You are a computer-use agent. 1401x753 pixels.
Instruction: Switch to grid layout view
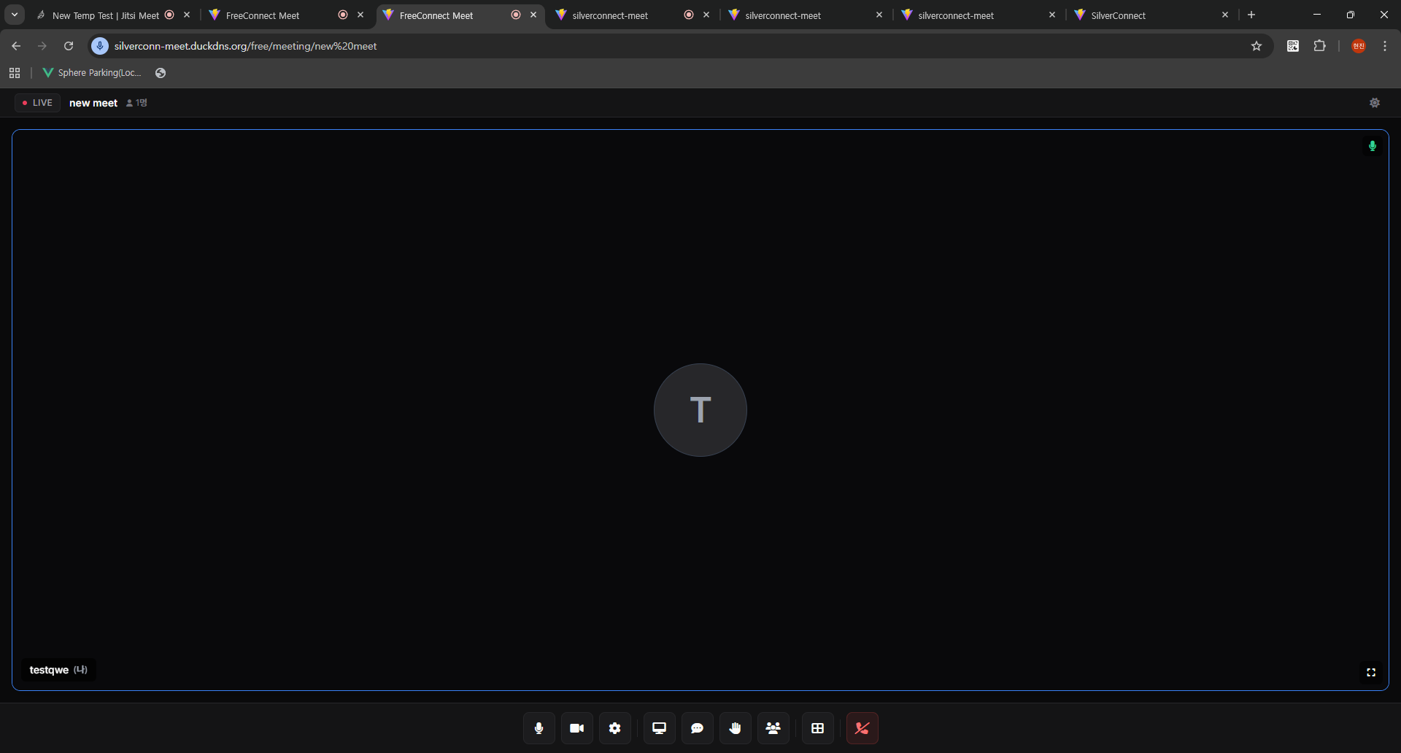click(817, 728)
